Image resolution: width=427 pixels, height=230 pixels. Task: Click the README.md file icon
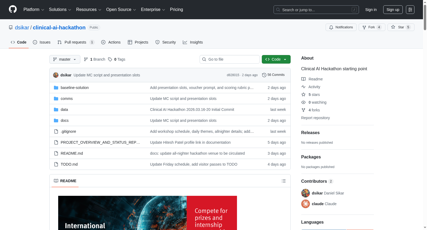click(56, 153)
